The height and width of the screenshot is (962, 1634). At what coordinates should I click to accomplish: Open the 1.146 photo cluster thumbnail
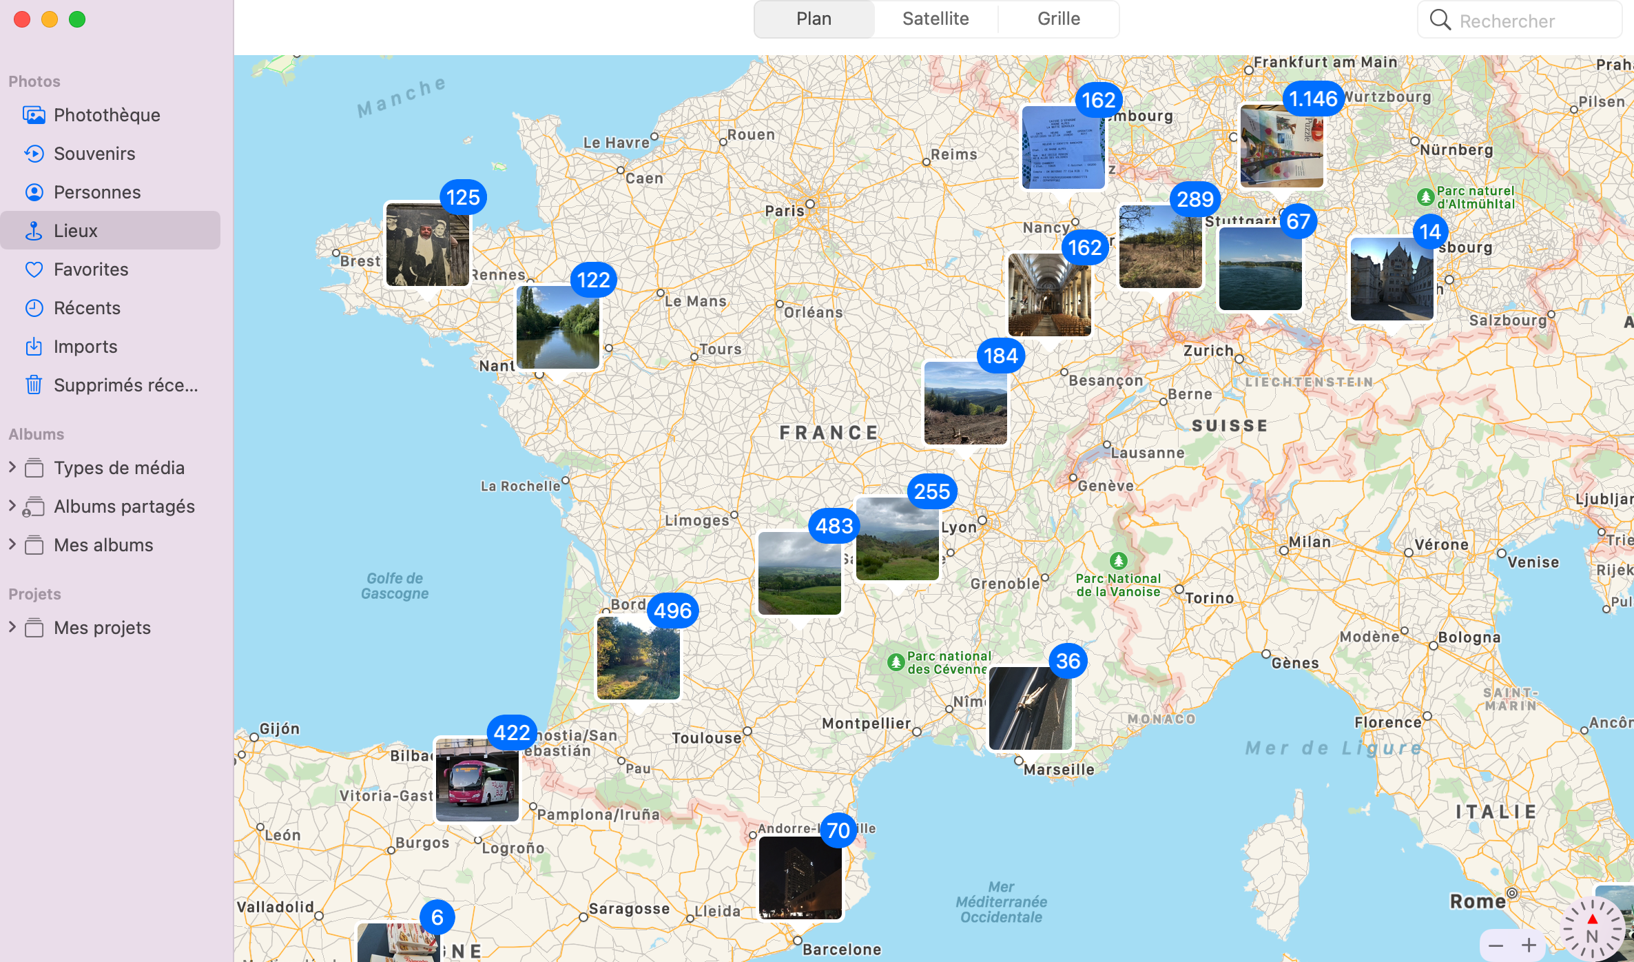click(1281, 146)
